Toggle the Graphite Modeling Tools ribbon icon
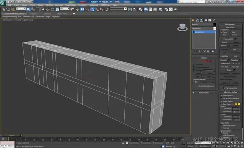The width and height of the screenshot is (244, 148). tap(146, 9)
